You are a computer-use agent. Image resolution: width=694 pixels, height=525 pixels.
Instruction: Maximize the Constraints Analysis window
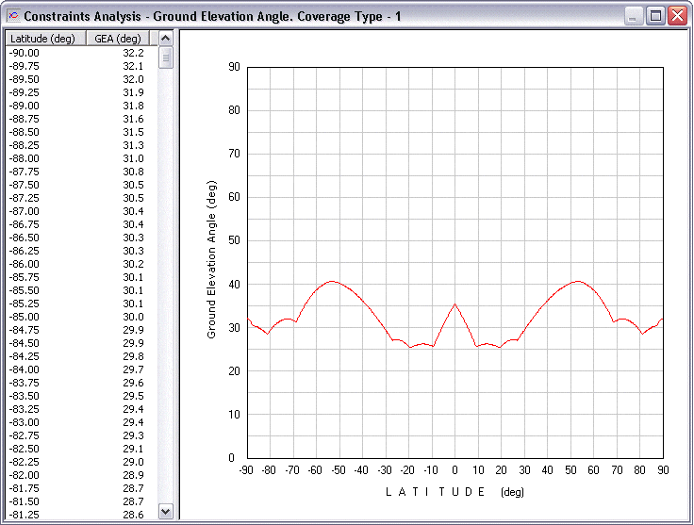(655, 16)
